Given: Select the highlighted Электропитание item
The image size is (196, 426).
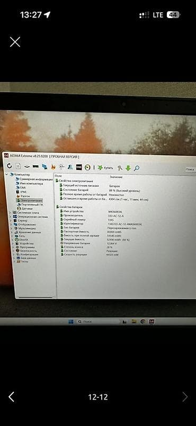Looking at the screenshot, I should 30,200.
